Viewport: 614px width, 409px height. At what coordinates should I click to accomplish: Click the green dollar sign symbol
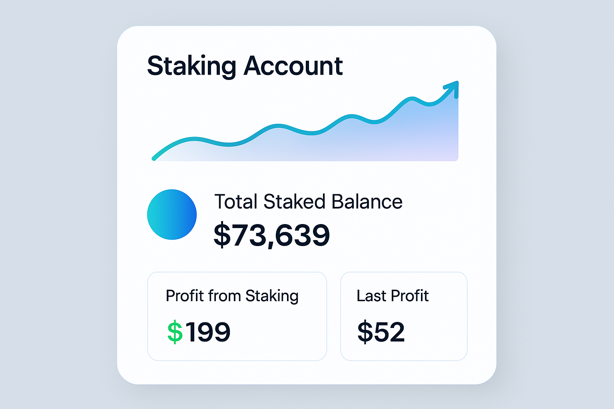pyautogui.click(x=175, y=332)
